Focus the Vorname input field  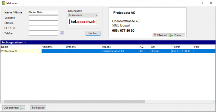point(43,18)
